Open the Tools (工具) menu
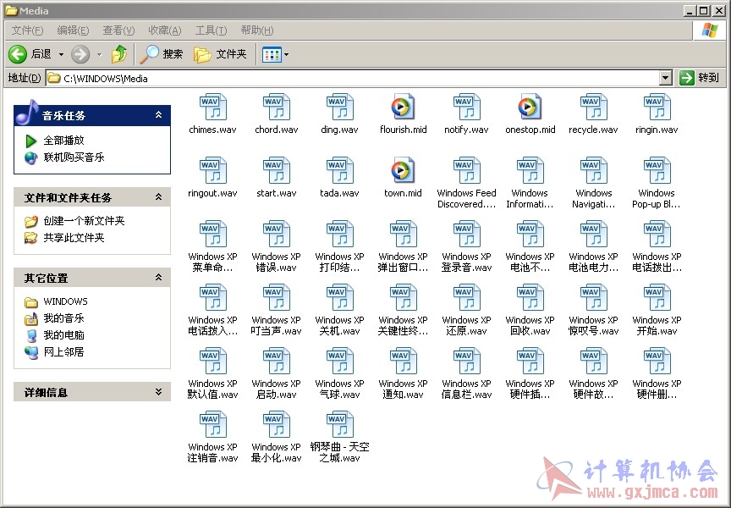731x508 pixels. pyautogui.click(x=211, y=30)
